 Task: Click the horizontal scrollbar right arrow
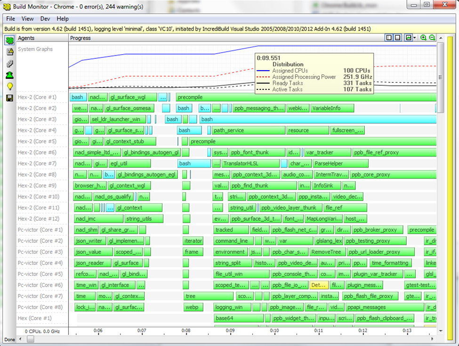click(432, 339)
